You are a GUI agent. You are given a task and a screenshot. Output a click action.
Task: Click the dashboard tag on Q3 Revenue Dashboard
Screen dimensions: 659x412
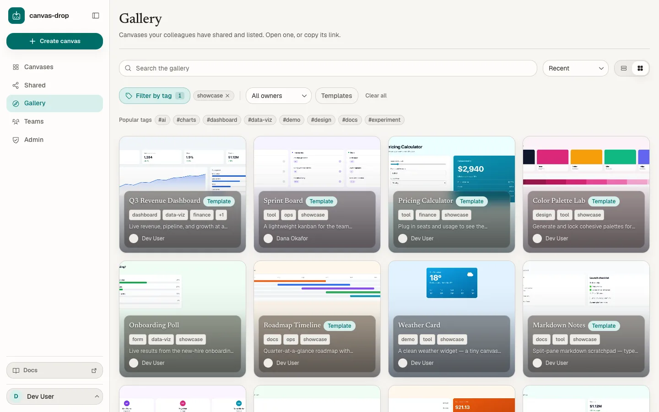(x=145, y=215)
